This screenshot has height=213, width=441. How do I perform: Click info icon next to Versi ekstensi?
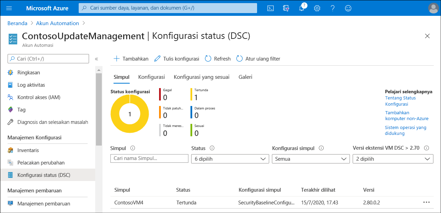tap(427, 148)
